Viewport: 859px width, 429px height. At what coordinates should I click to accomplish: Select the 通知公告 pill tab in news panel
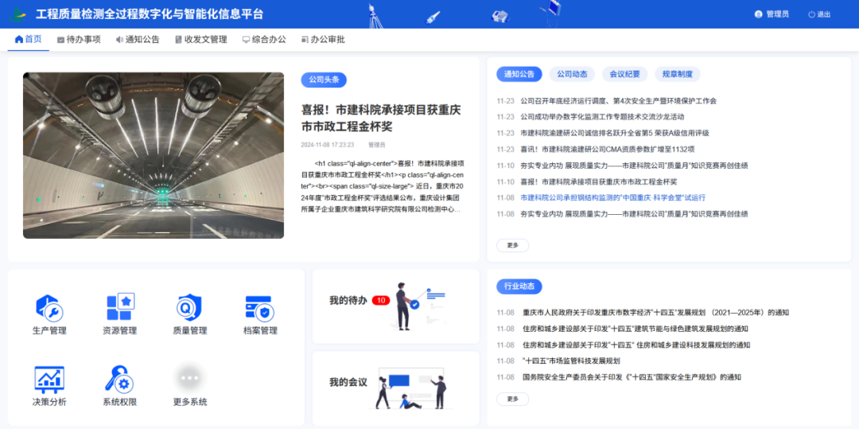point(519,74)
